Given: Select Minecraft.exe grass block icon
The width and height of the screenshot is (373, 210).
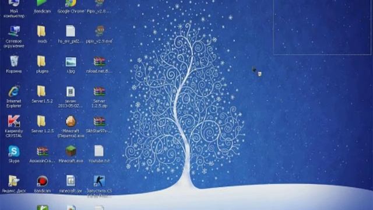Looking at the screenshot, I should pos(71,154).
